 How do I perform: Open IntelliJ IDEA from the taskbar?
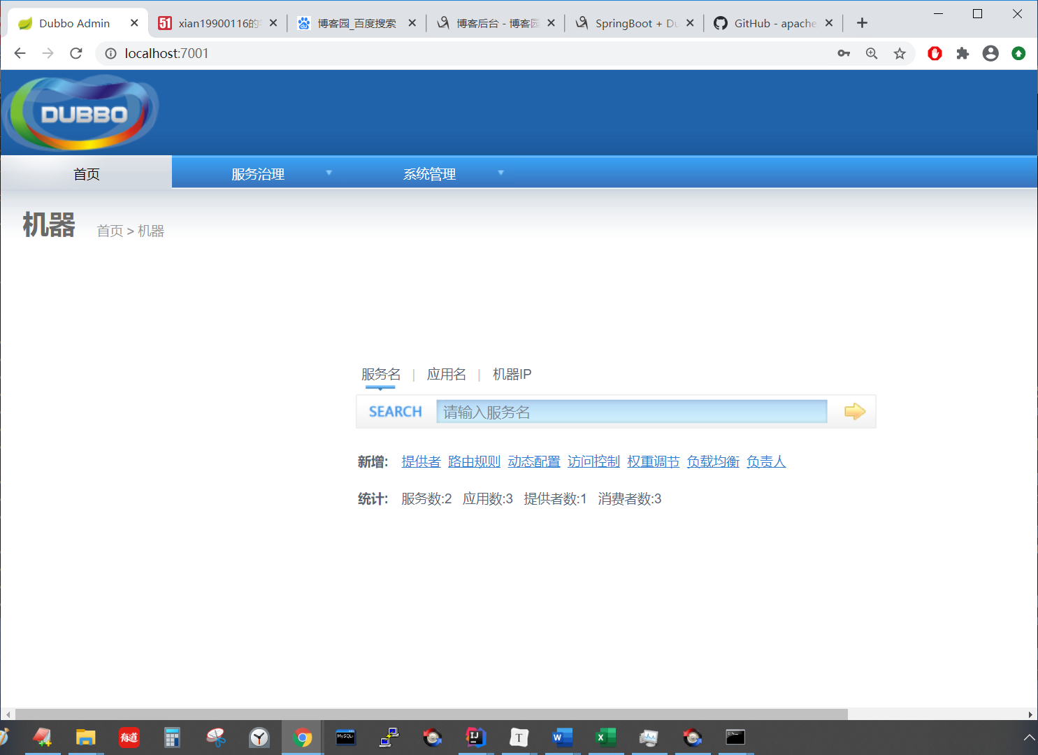[476, 738]
